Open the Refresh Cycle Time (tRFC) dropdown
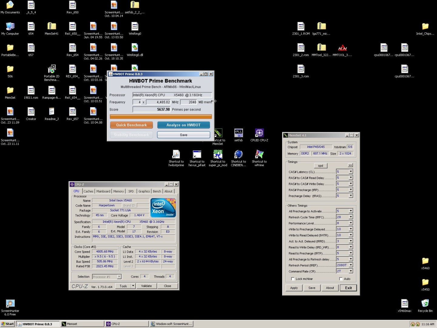437x328 pixels. point(351,217)
